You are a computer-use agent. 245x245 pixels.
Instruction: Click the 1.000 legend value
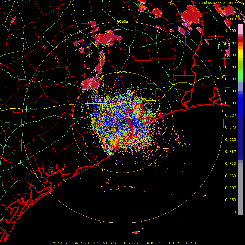tap(231, 30)
